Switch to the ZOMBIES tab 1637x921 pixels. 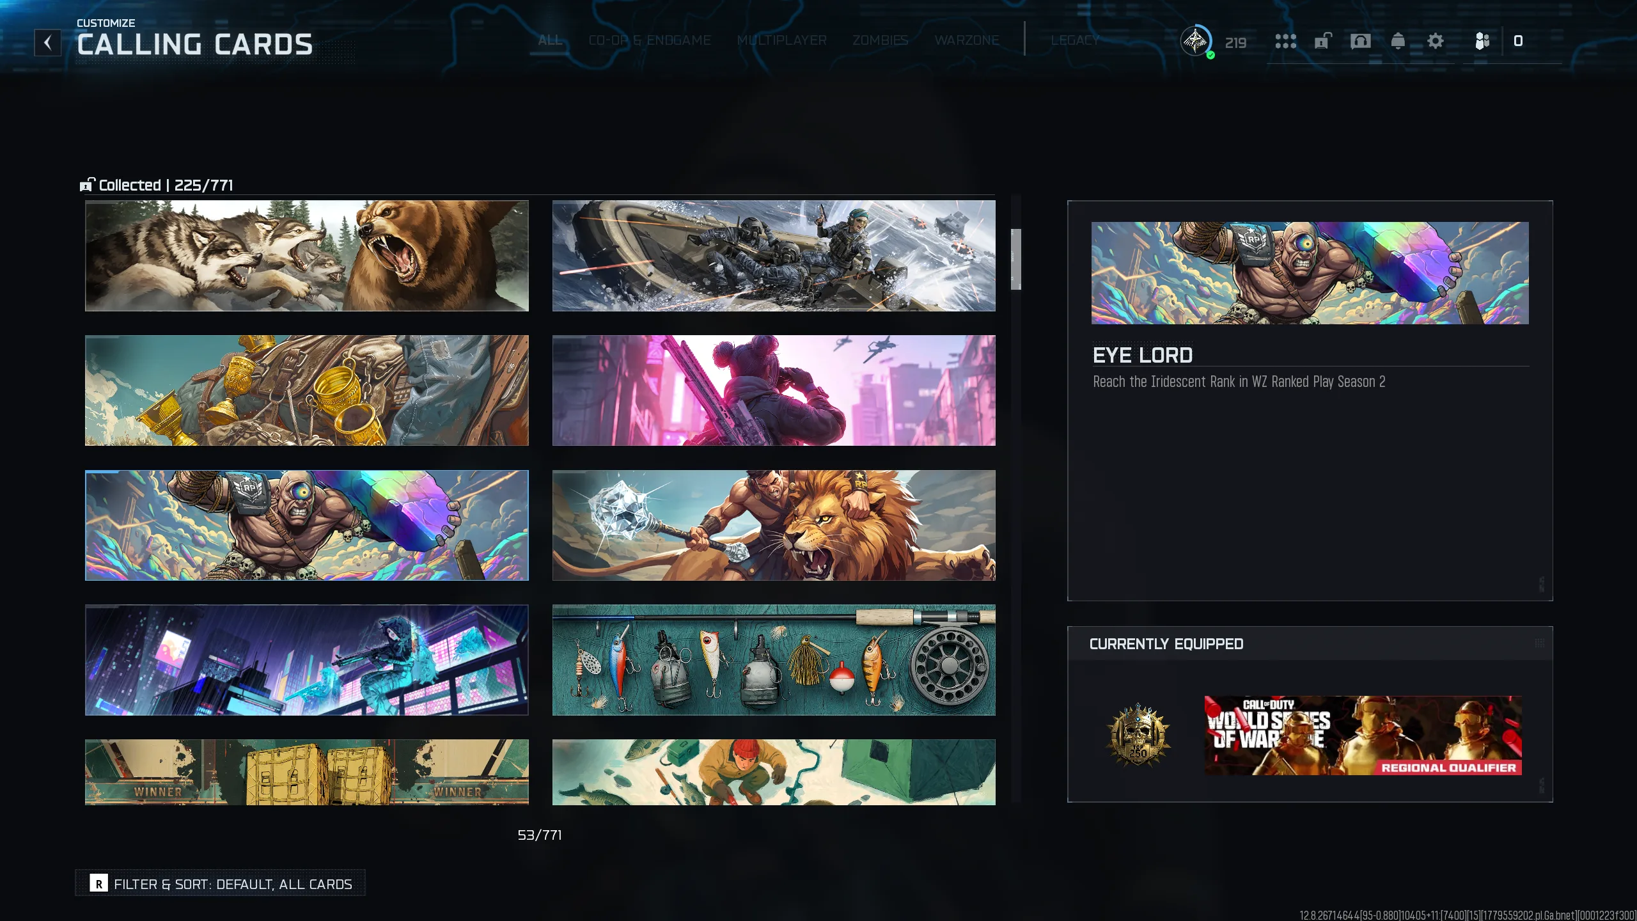(x=881, y=40)
